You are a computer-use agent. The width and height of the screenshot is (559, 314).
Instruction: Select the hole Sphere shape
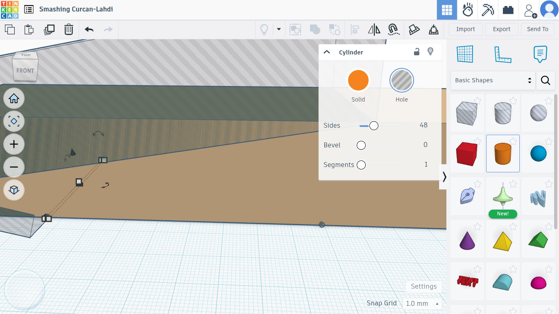[x=538, y=113]
